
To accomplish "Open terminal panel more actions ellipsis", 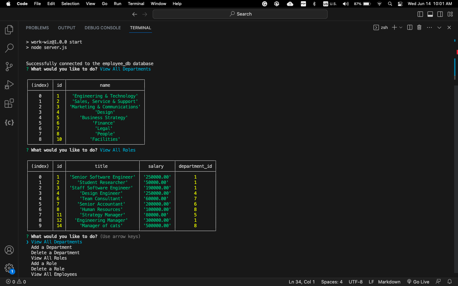I will [x=429, y=28].
